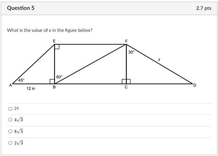Click the vertex label D
Viewport: 218px width, 156px height.
pyautogui.click(x=195, y=85)
